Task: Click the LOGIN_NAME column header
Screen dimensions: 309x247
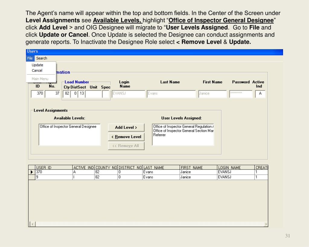Action: coord(236,167)
